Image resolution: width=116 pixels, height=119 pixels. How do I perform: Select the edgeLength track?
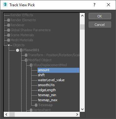47,90
